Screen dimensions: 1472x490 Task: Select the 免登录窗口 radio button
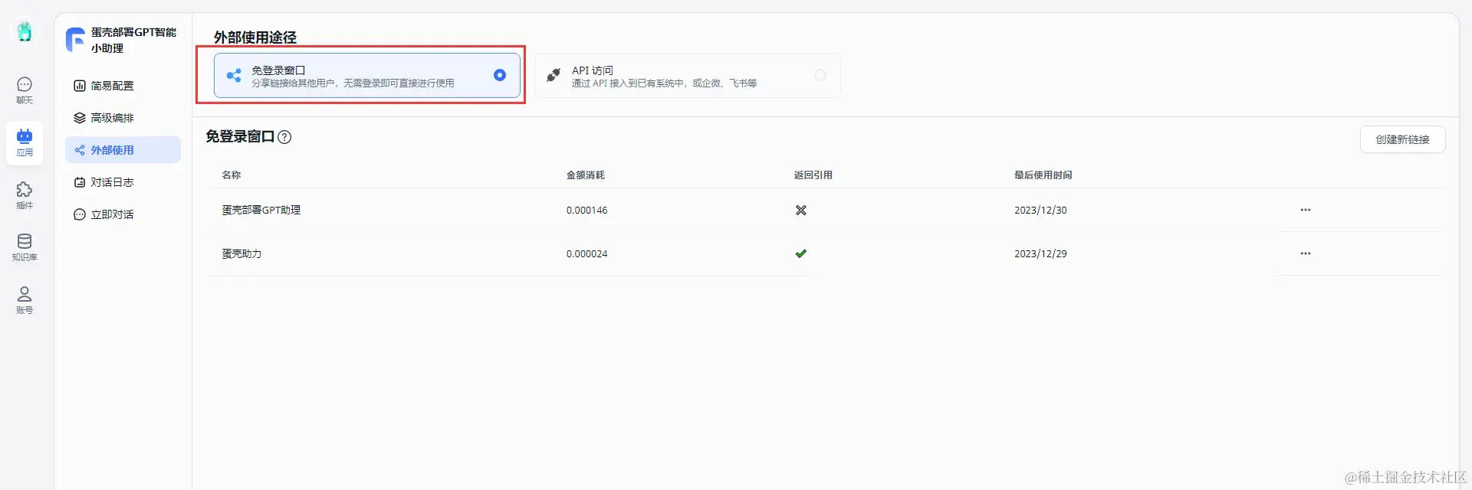coord(500,75)
